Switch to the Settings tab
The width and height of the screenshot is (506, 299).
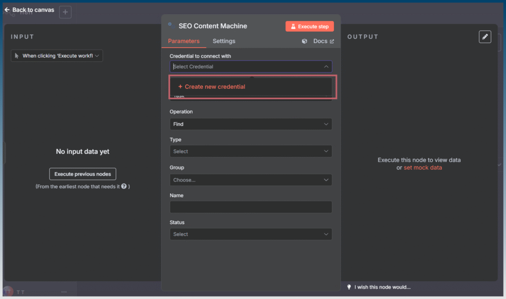(x=224, y=41)
